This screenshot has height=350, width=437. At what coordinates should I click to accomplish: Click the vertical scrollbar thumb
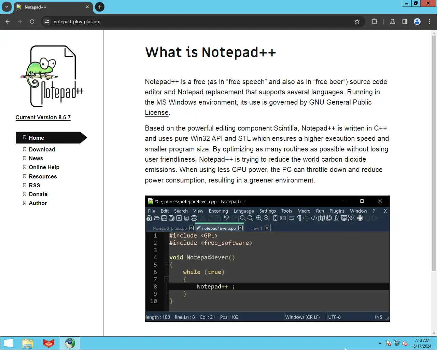tap(434, 153)
